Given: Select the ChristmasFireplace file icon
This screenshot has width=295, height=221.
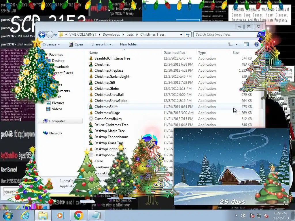Looking at the screenshot, I should (91, 71).
